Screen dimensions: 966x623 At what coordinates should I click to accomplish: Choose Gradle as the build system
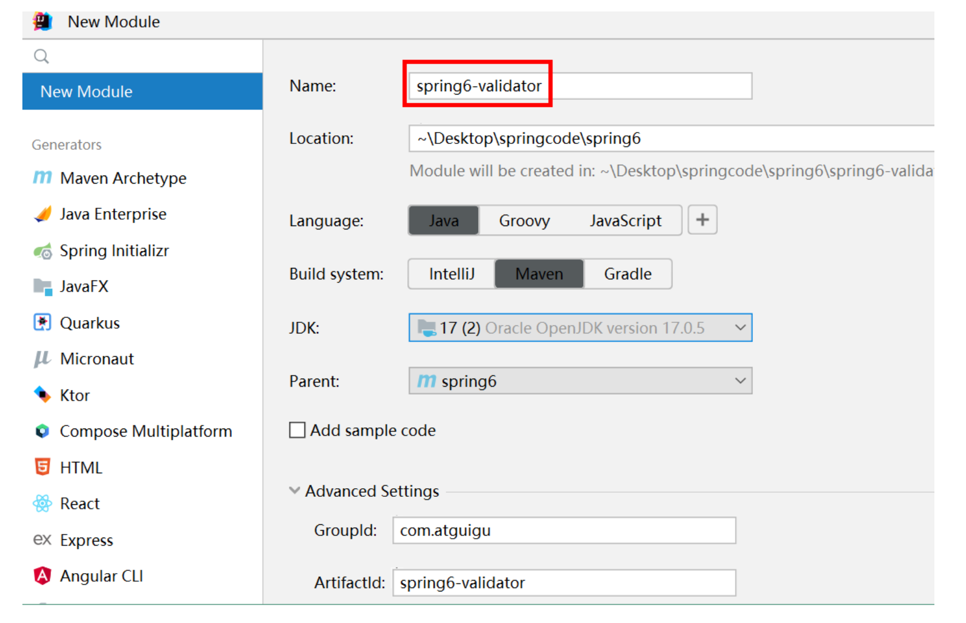(628, 274)
